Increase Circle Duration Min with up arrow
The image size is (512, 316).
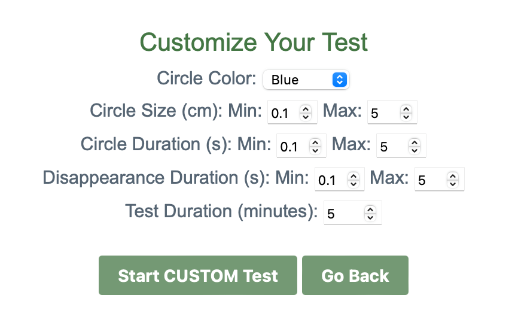click(x=315, y=142)
